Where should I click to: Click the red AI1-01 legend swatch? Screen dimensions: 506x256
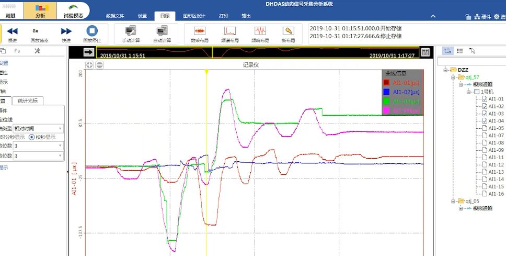386,83
